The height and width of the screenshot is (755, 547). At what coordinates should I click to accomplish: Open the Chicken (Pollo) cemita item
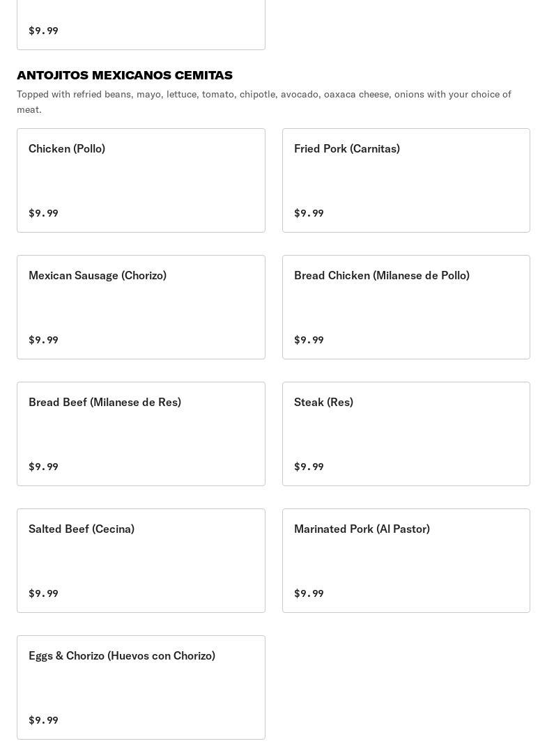[x=141, y=180]
